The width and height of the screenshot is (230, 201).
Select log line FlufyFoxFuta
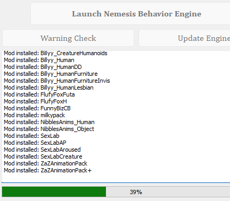tap(39, 94)
